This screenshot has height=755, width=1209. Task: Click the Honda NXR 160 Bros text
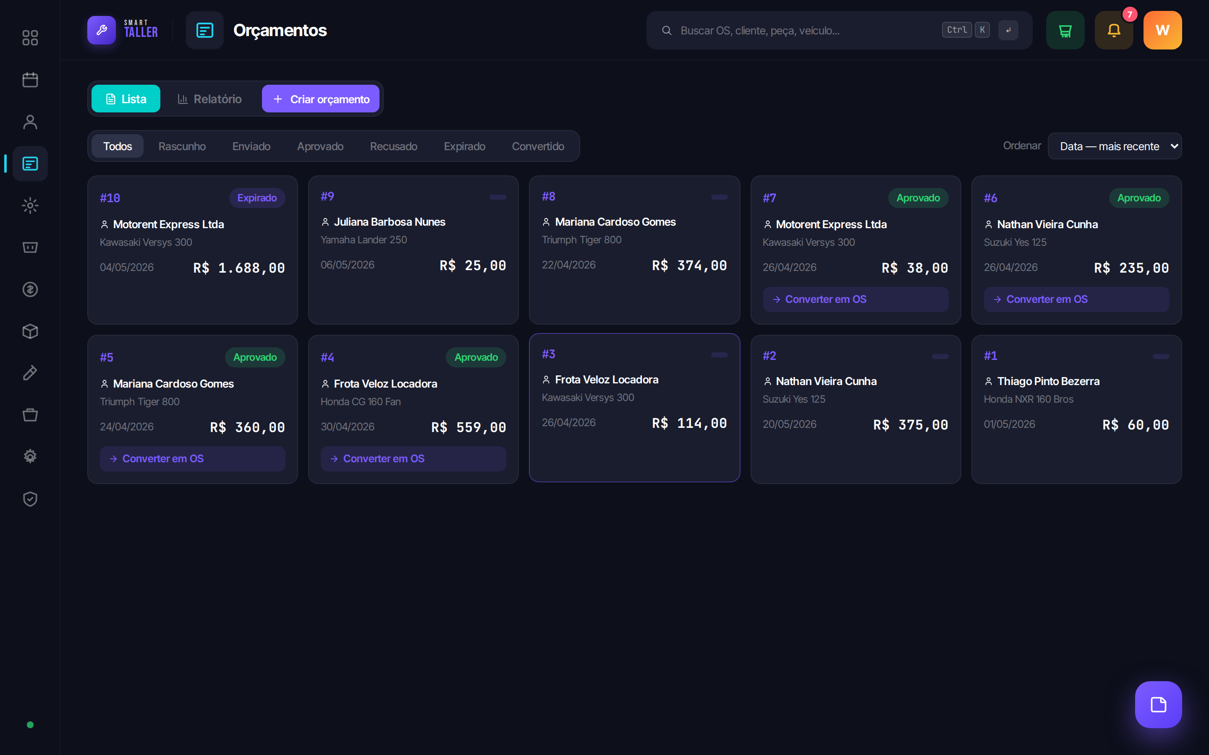point(1028,399)
